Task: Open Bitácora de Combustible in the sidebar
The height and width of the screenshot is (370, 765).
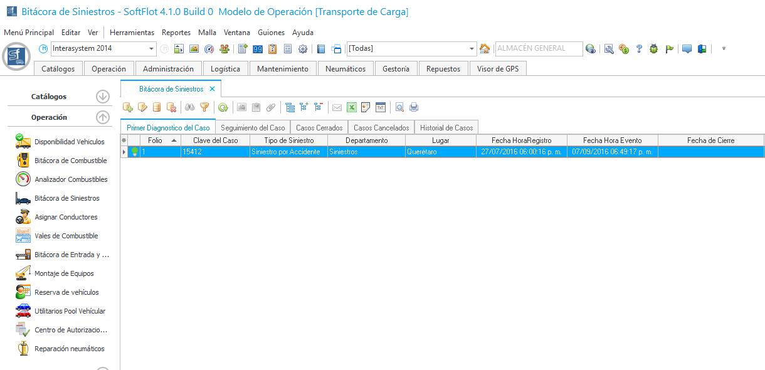Action: [70, 161]
